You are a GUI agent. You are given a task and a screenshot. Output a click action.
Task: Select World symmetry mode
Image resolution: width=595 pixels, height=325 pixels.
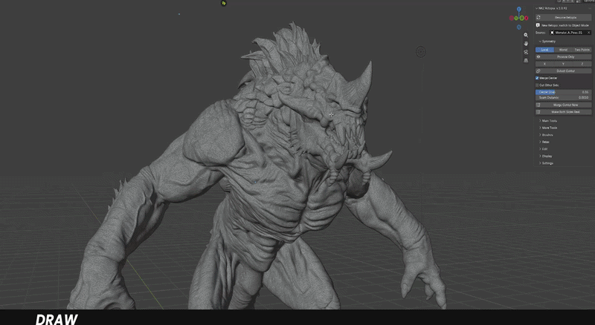pos(563,50)
